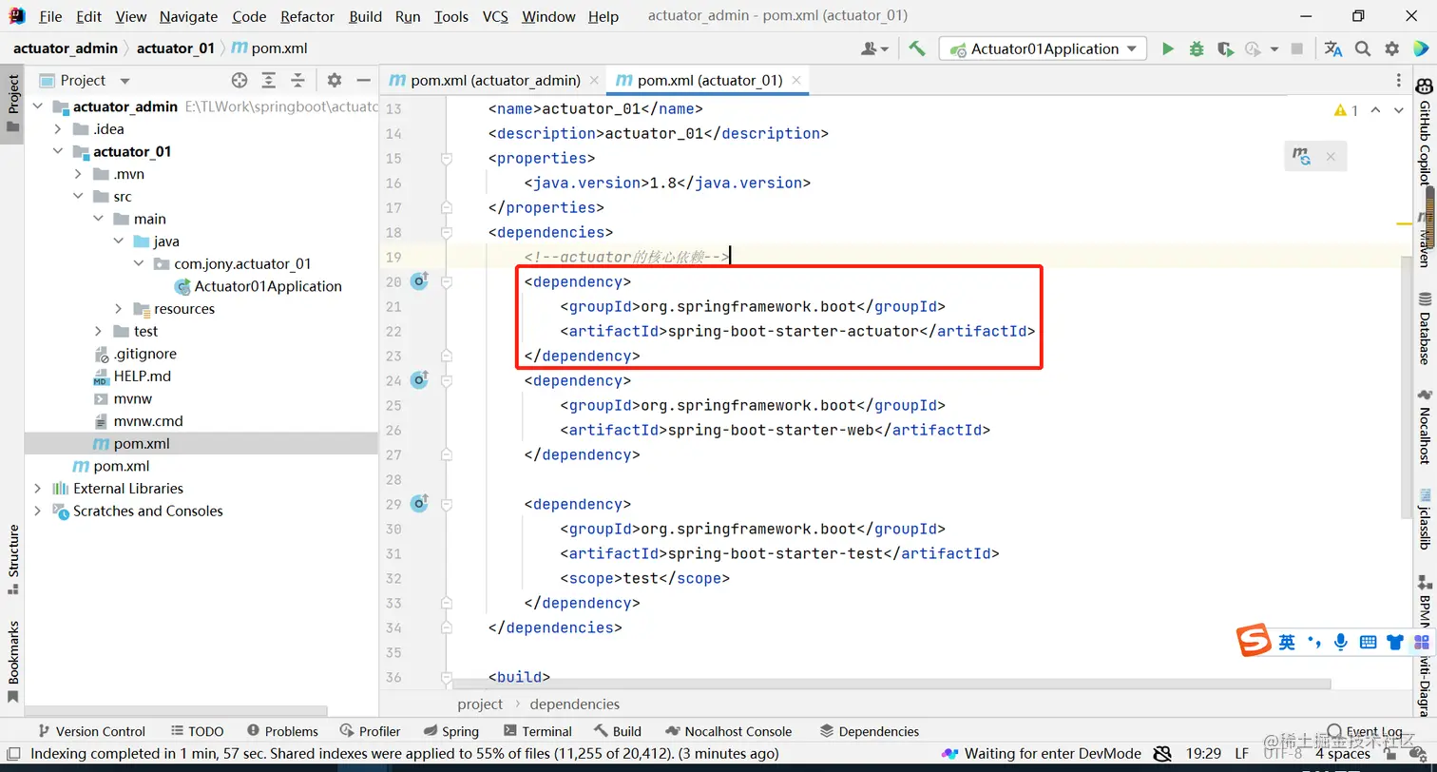Screen dimensions: 1437x772
Task: Open the Actuator01Application run configuration dropdown
Action: pyautogui.click(x=1044, y=48)
